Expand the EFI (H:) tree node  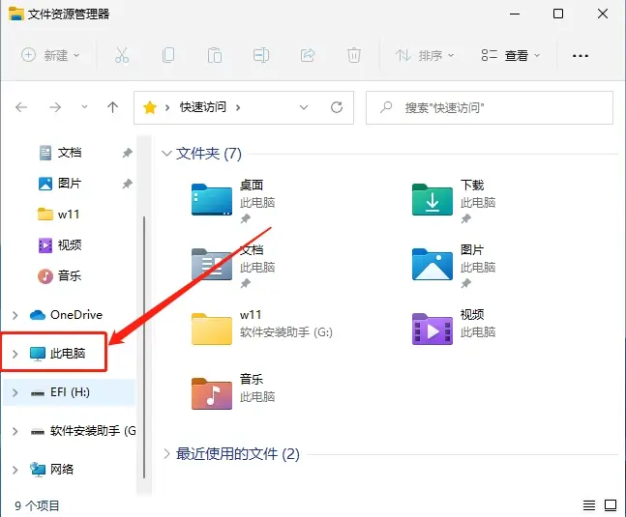15,392
